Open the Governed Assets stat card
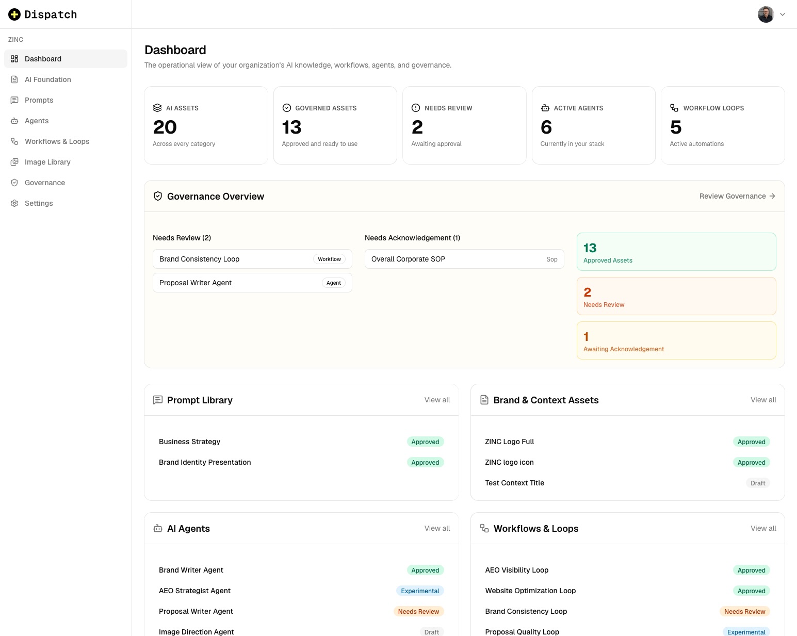The image size is (797, 636). pos(335,125)
